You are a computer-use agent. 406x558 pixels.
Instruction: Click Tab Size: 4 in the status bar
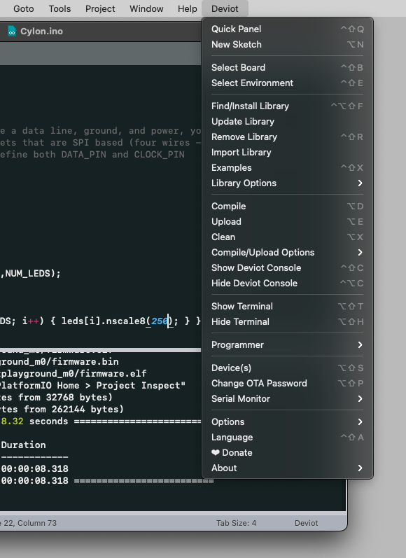[x=237, y=523]
